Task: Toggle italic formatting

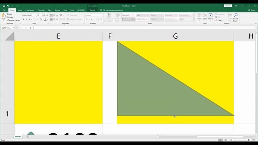Action: click(26, 19)
